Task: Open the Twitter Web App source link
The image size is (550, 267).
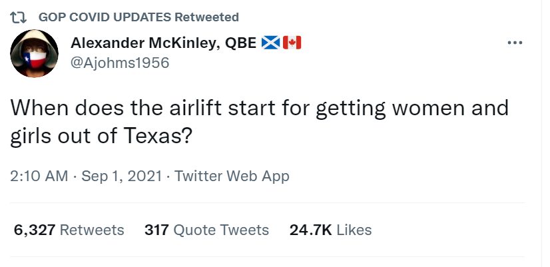Action: pos(232,176)
